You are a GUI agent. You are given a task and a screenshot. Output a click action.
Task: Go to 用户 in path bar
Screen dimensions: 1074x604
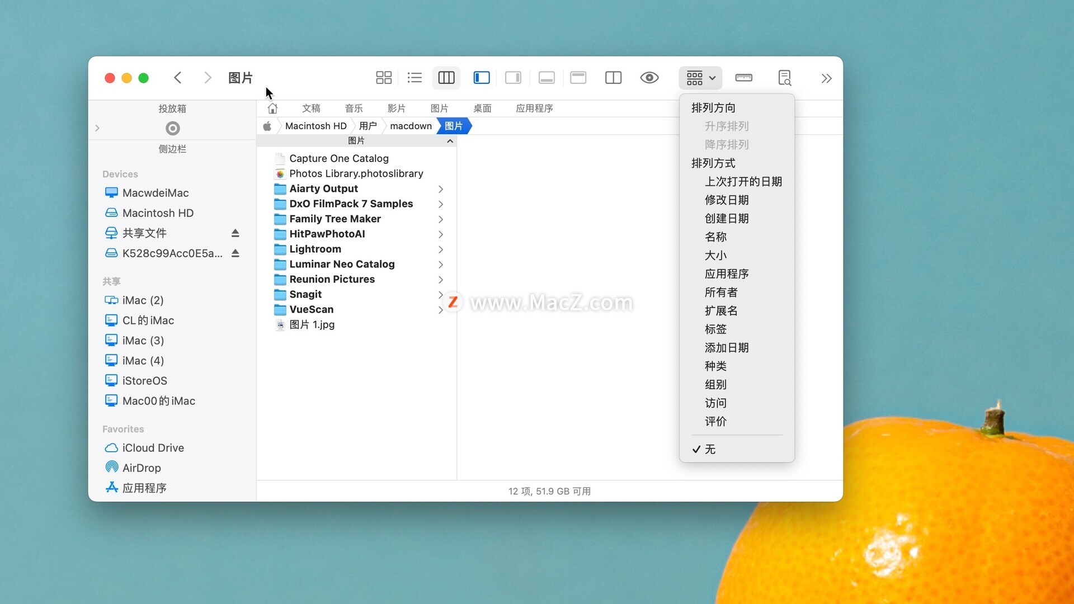(368, 126)
